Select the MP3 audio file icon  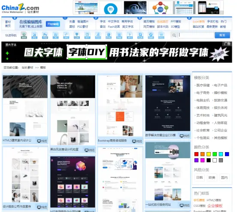[x=130, y=35]
